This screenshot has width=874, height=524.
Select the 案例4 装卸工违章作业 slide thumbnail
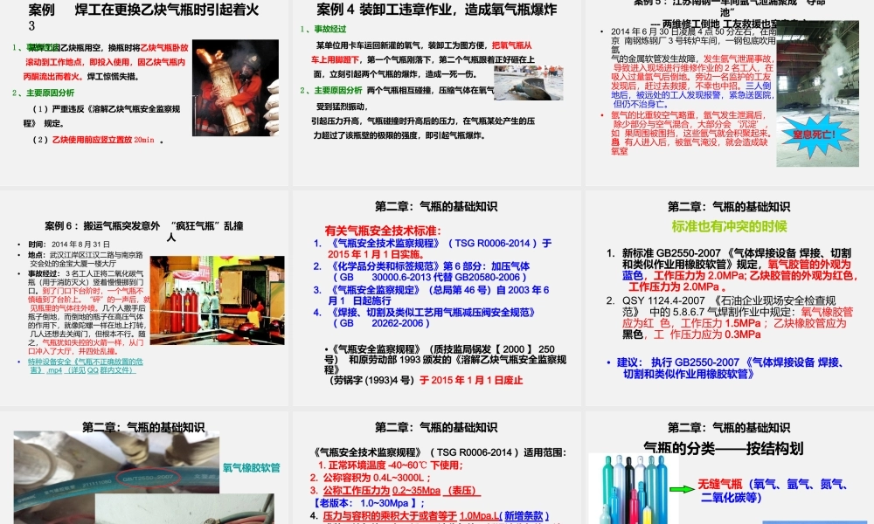(x=436, y=93)
